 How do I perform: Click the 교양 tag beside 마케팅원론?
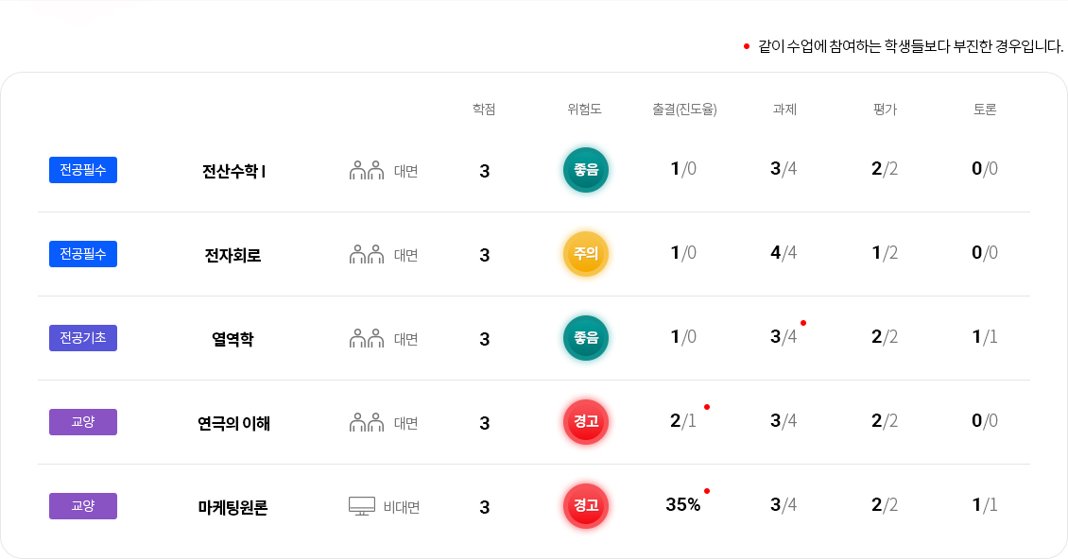point(83,506)
